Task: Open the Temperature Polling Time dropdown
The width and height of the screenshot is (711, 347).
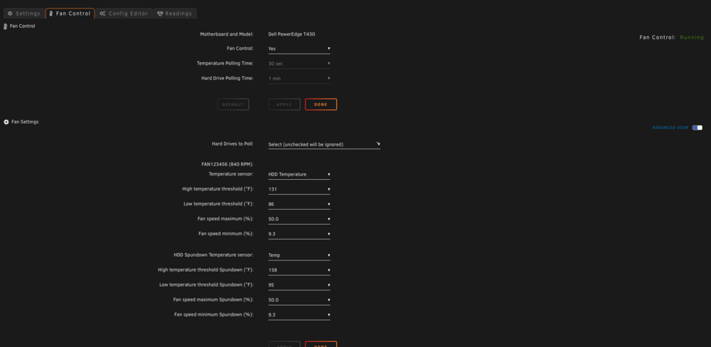Action: click(299, 63)
